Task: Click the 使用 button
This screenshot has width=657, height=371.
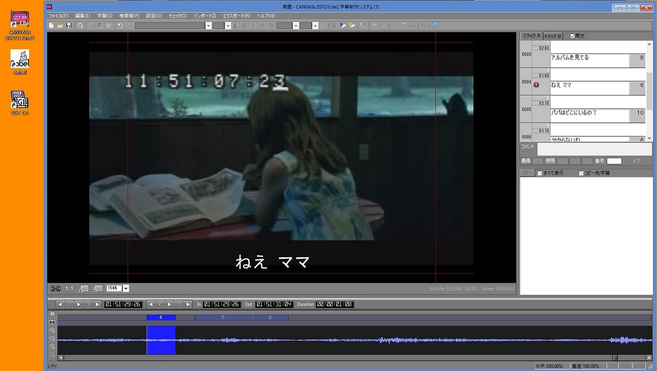Action: [x=550, y=161]
